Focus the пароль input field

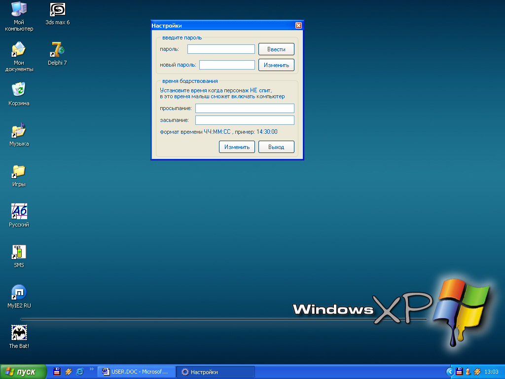(221, 49)
